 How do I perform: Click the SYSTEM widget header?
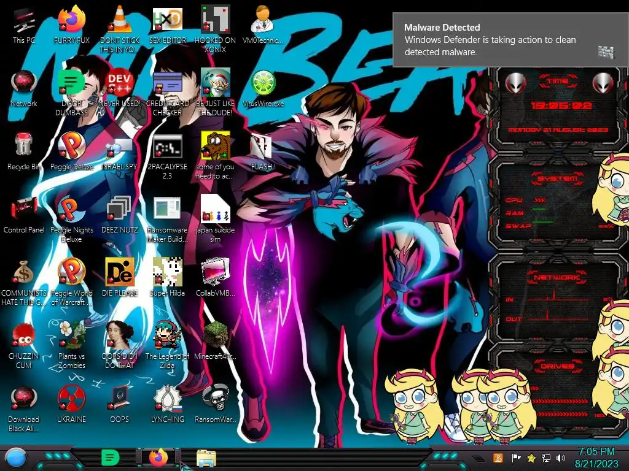click(557, 178)
